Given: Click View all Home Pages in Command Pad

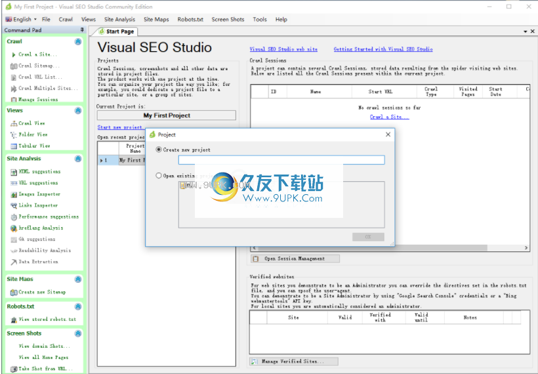Looking at the screenshot, I should [43, 358].
